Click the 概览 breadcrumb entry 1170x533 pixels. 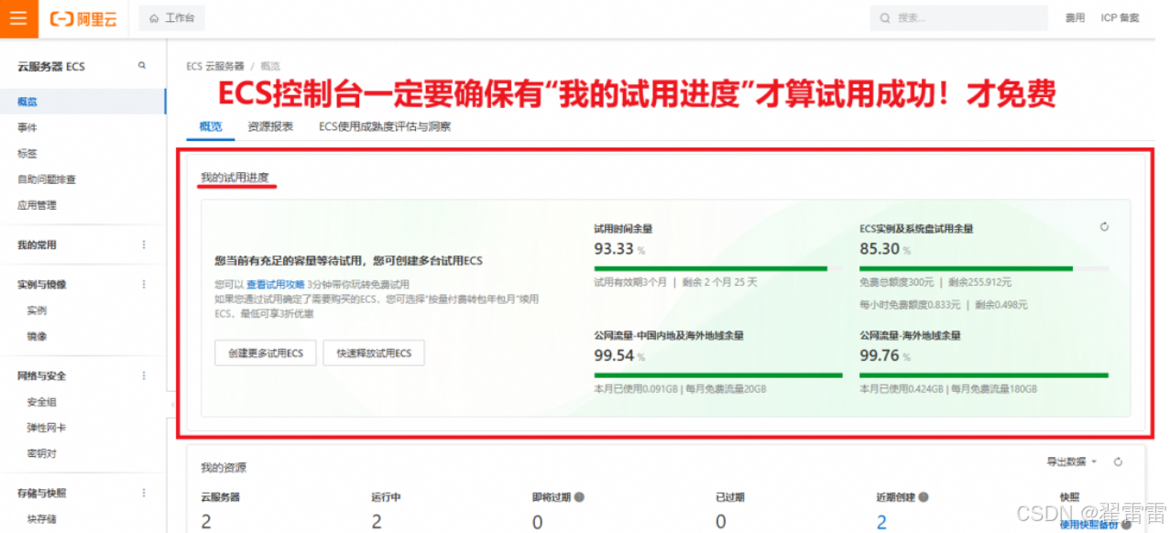tap(270, 66)
